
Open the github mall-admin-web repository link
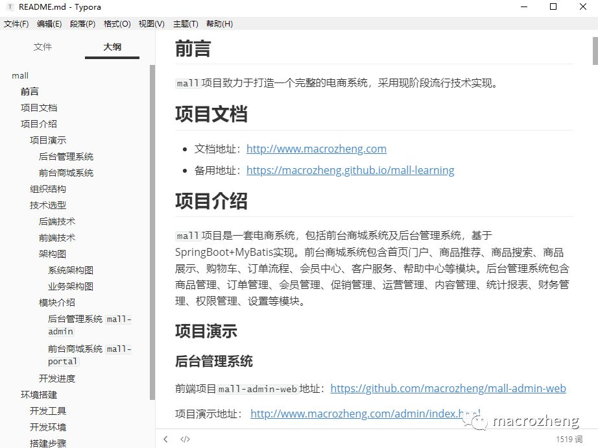tap(448, 388)
